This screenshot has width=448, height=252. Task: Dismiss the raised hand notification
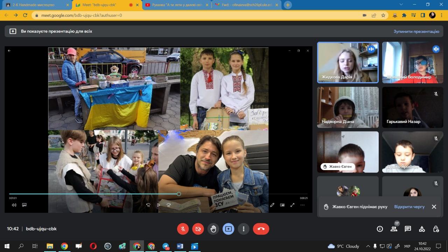[x=434, y=207]
